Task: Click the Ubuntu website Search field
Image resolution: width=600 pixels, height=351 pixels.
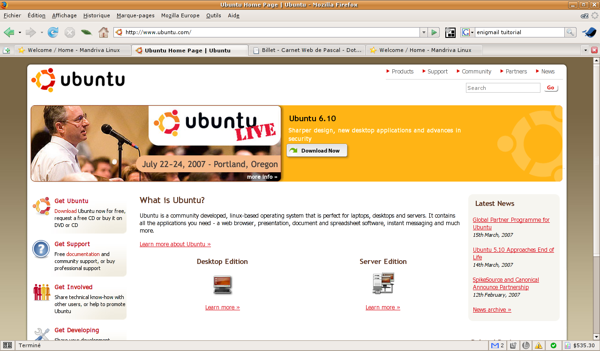Action: point(503,88)
